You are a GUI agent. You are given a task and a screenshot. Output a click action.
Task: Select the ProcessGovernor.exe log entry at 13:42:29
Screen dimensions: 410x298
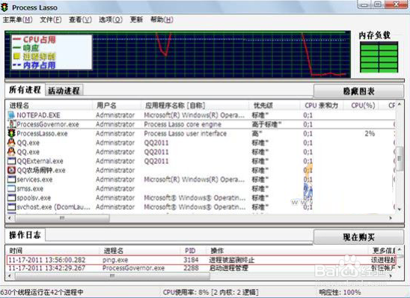coord(201,268)
